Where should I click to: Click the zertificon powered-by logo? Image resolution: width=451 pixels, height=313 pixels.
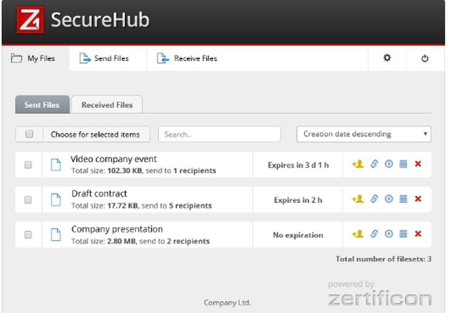[x=380, y=294]
